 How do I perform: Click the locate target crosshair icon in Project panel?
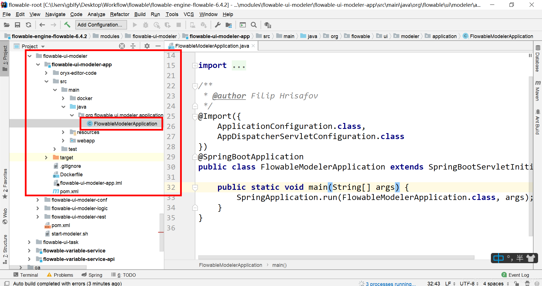[x=122, y=46]
